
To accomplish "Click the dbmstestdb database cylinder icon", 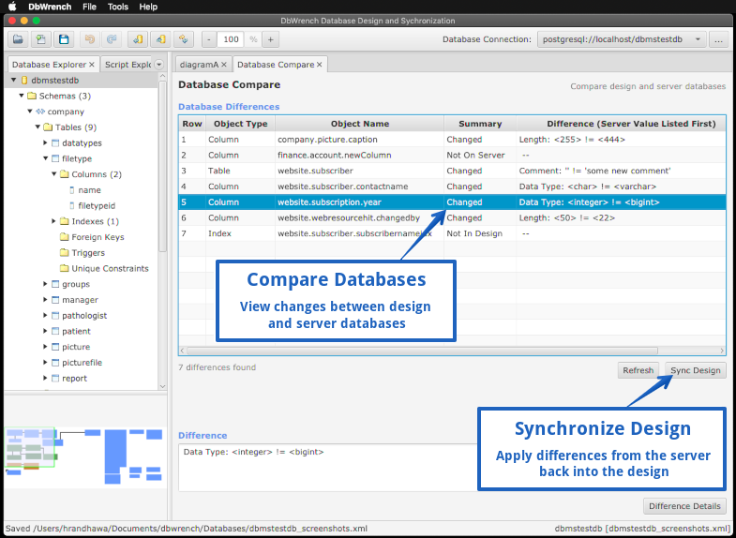I will 24,81.
